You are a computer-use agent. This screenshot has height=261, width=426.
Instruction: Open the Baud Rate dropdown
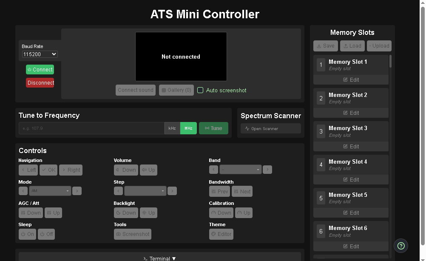[x=40, y=54]
